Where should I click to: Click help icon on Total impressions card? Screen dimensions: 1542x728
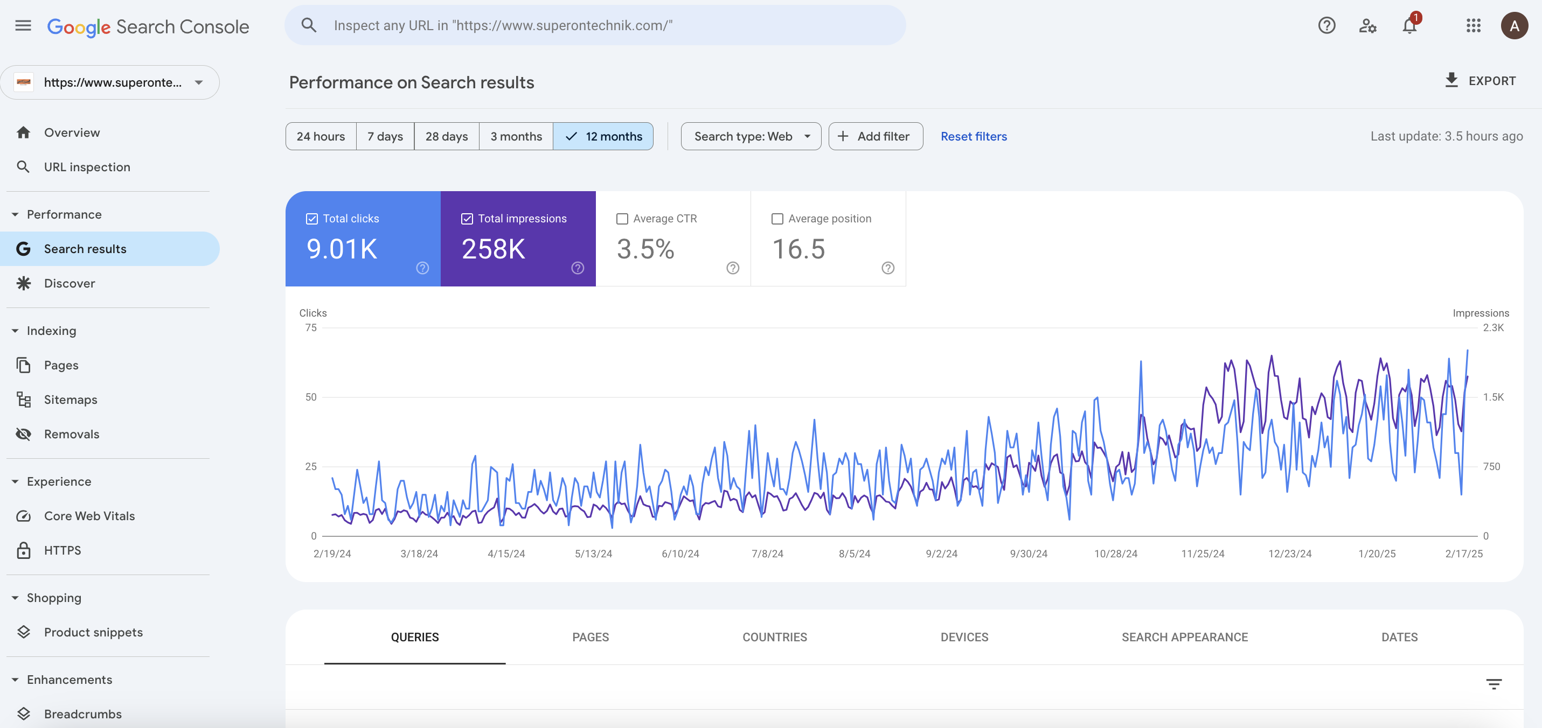tap(577, 268)
